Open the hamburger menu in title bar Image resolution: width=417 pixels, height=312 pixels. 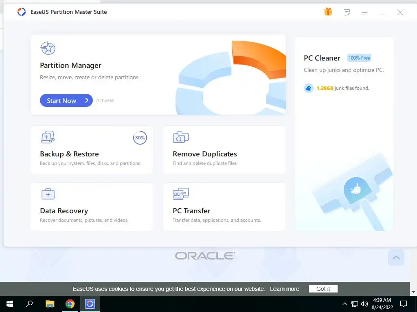click(x=364, y=12)
